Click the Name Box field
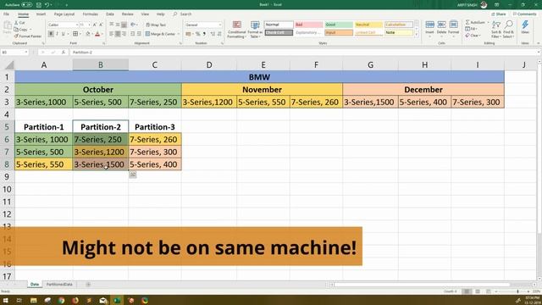Image resolution: width=542 pixels, height=305 pixels. click(14, 53)
